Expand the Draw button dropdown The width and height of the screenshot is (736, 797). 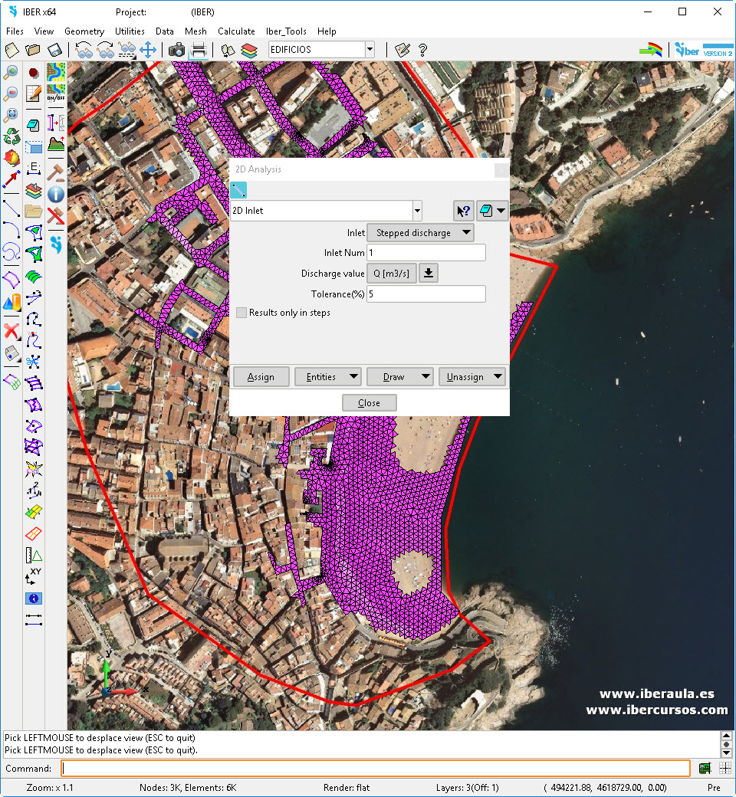pos(426,376)
